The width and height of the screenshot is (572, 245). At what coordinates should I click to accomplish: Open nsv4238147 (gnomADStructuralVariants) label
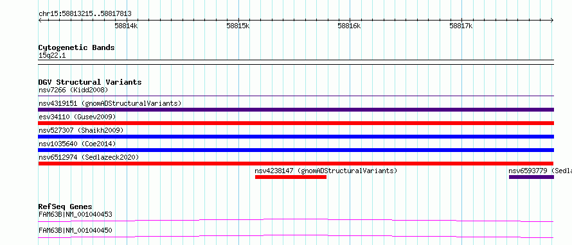click(x=326, y=171)
